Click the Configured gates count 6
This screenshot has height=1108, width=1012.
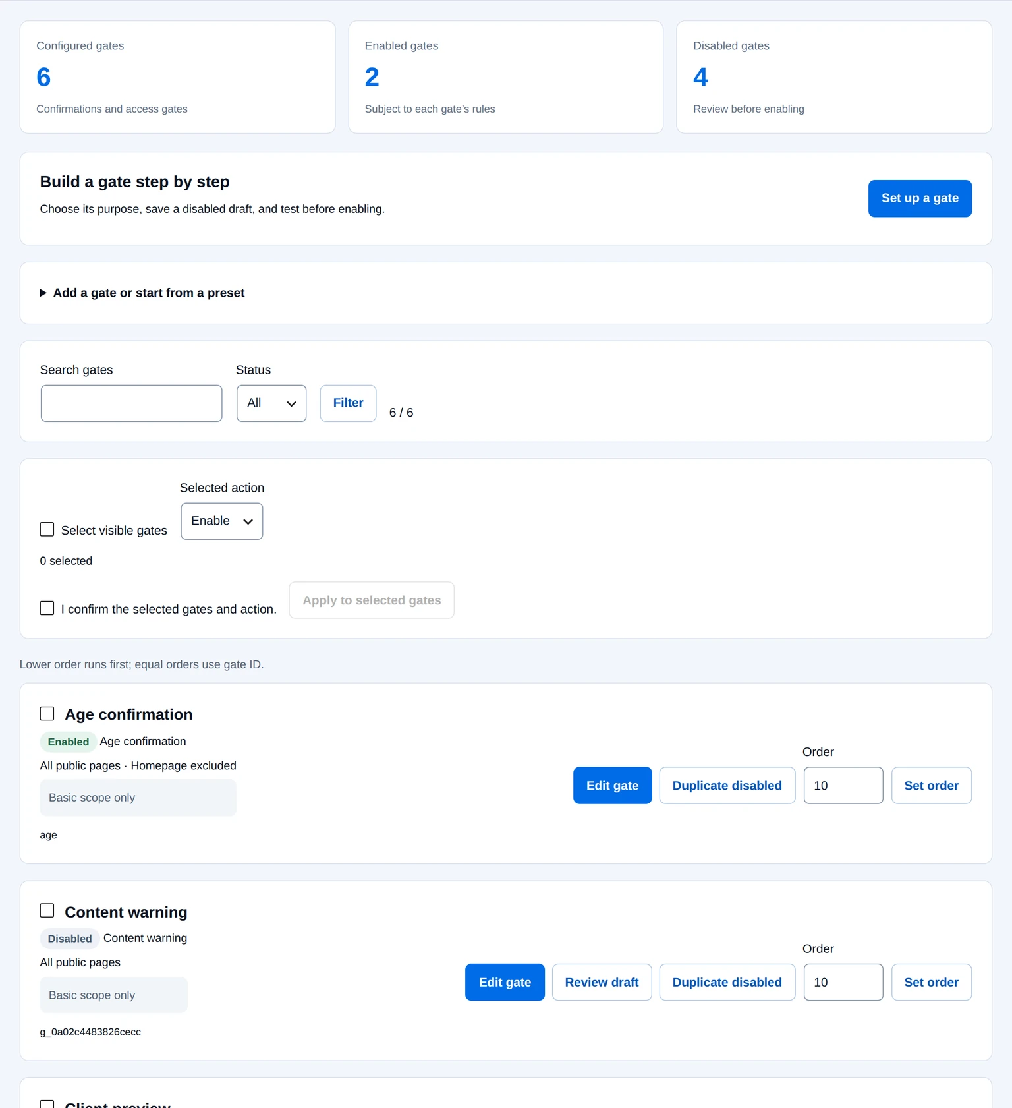point(43,77)
